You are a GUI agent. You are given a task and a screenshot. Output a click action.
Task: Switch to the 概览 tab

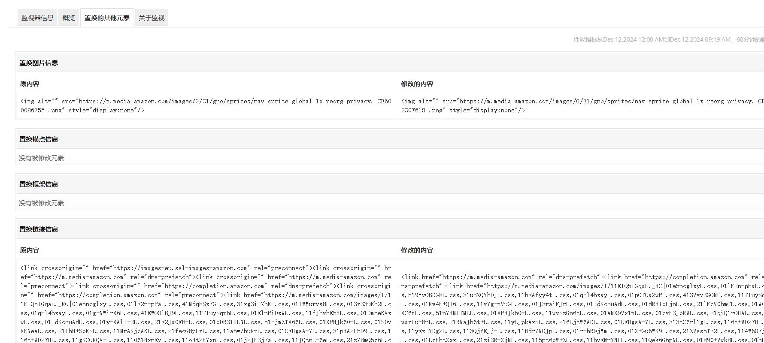tap(69, 18)
